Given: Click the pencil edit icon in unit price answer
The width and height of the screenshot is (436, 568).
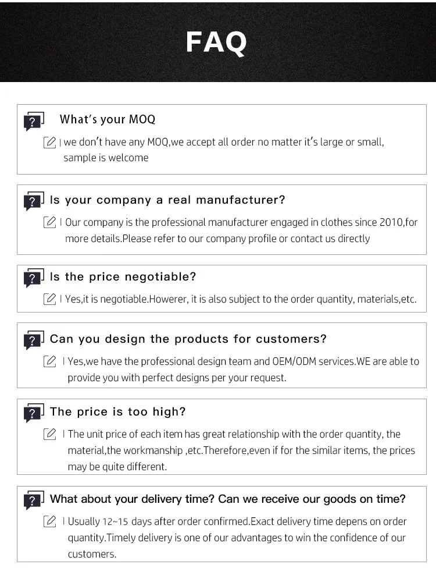Looking at the screenshot, I should click(x=49, y=434).
